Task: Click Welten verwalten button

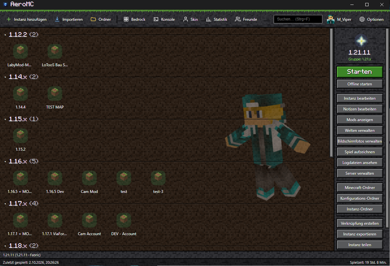Action: tap(359, 130)
